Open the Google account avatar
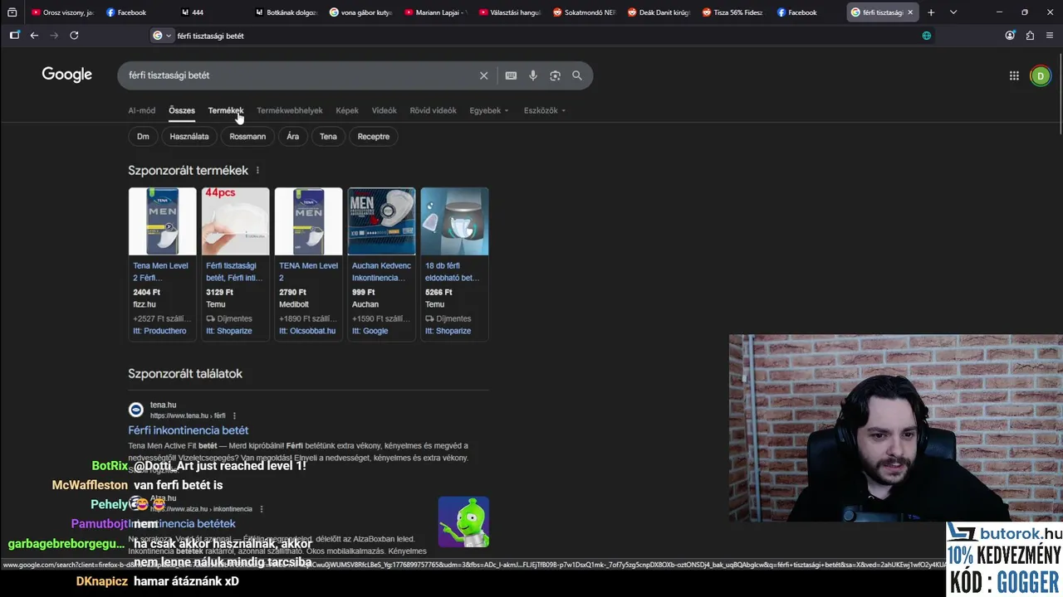This screenshot has height=597, width=1063. tap(1040, 75)
